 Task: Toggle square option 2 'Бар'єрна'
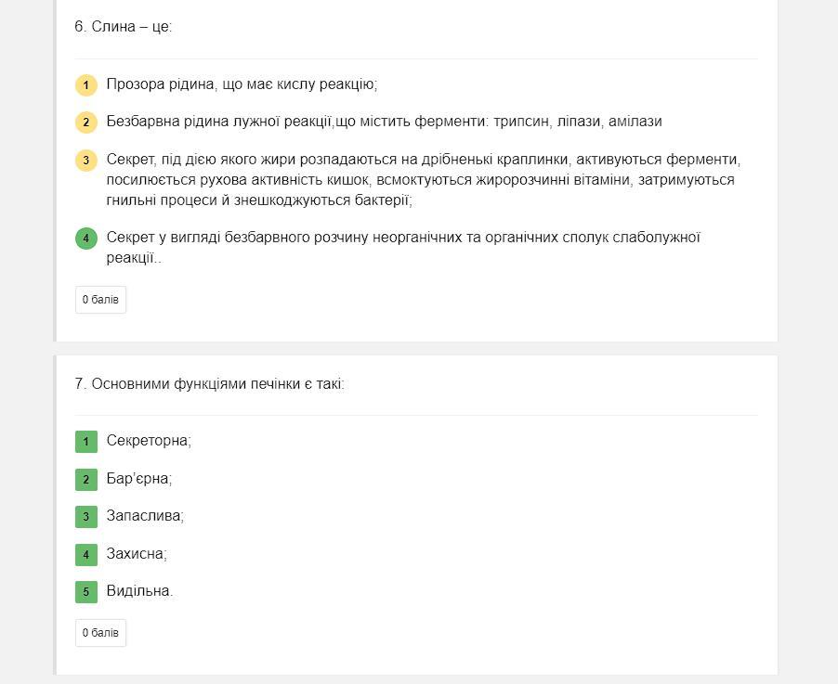coord(86,480)
